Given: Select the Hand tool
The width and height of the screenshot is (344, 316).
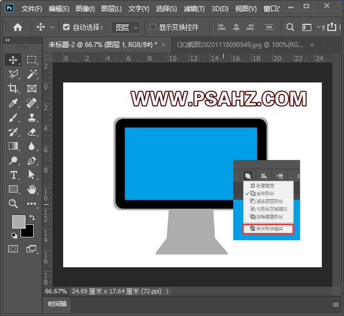Looking at the screenshot, I should pyautogui.click(x=32, y=189).
